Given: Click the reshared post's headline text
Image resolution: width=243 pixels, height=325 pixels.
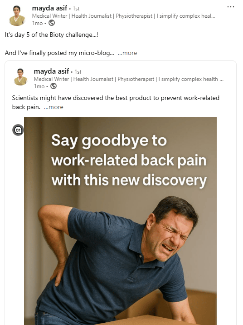Looking at the screenshot, I should coord(128,79).
